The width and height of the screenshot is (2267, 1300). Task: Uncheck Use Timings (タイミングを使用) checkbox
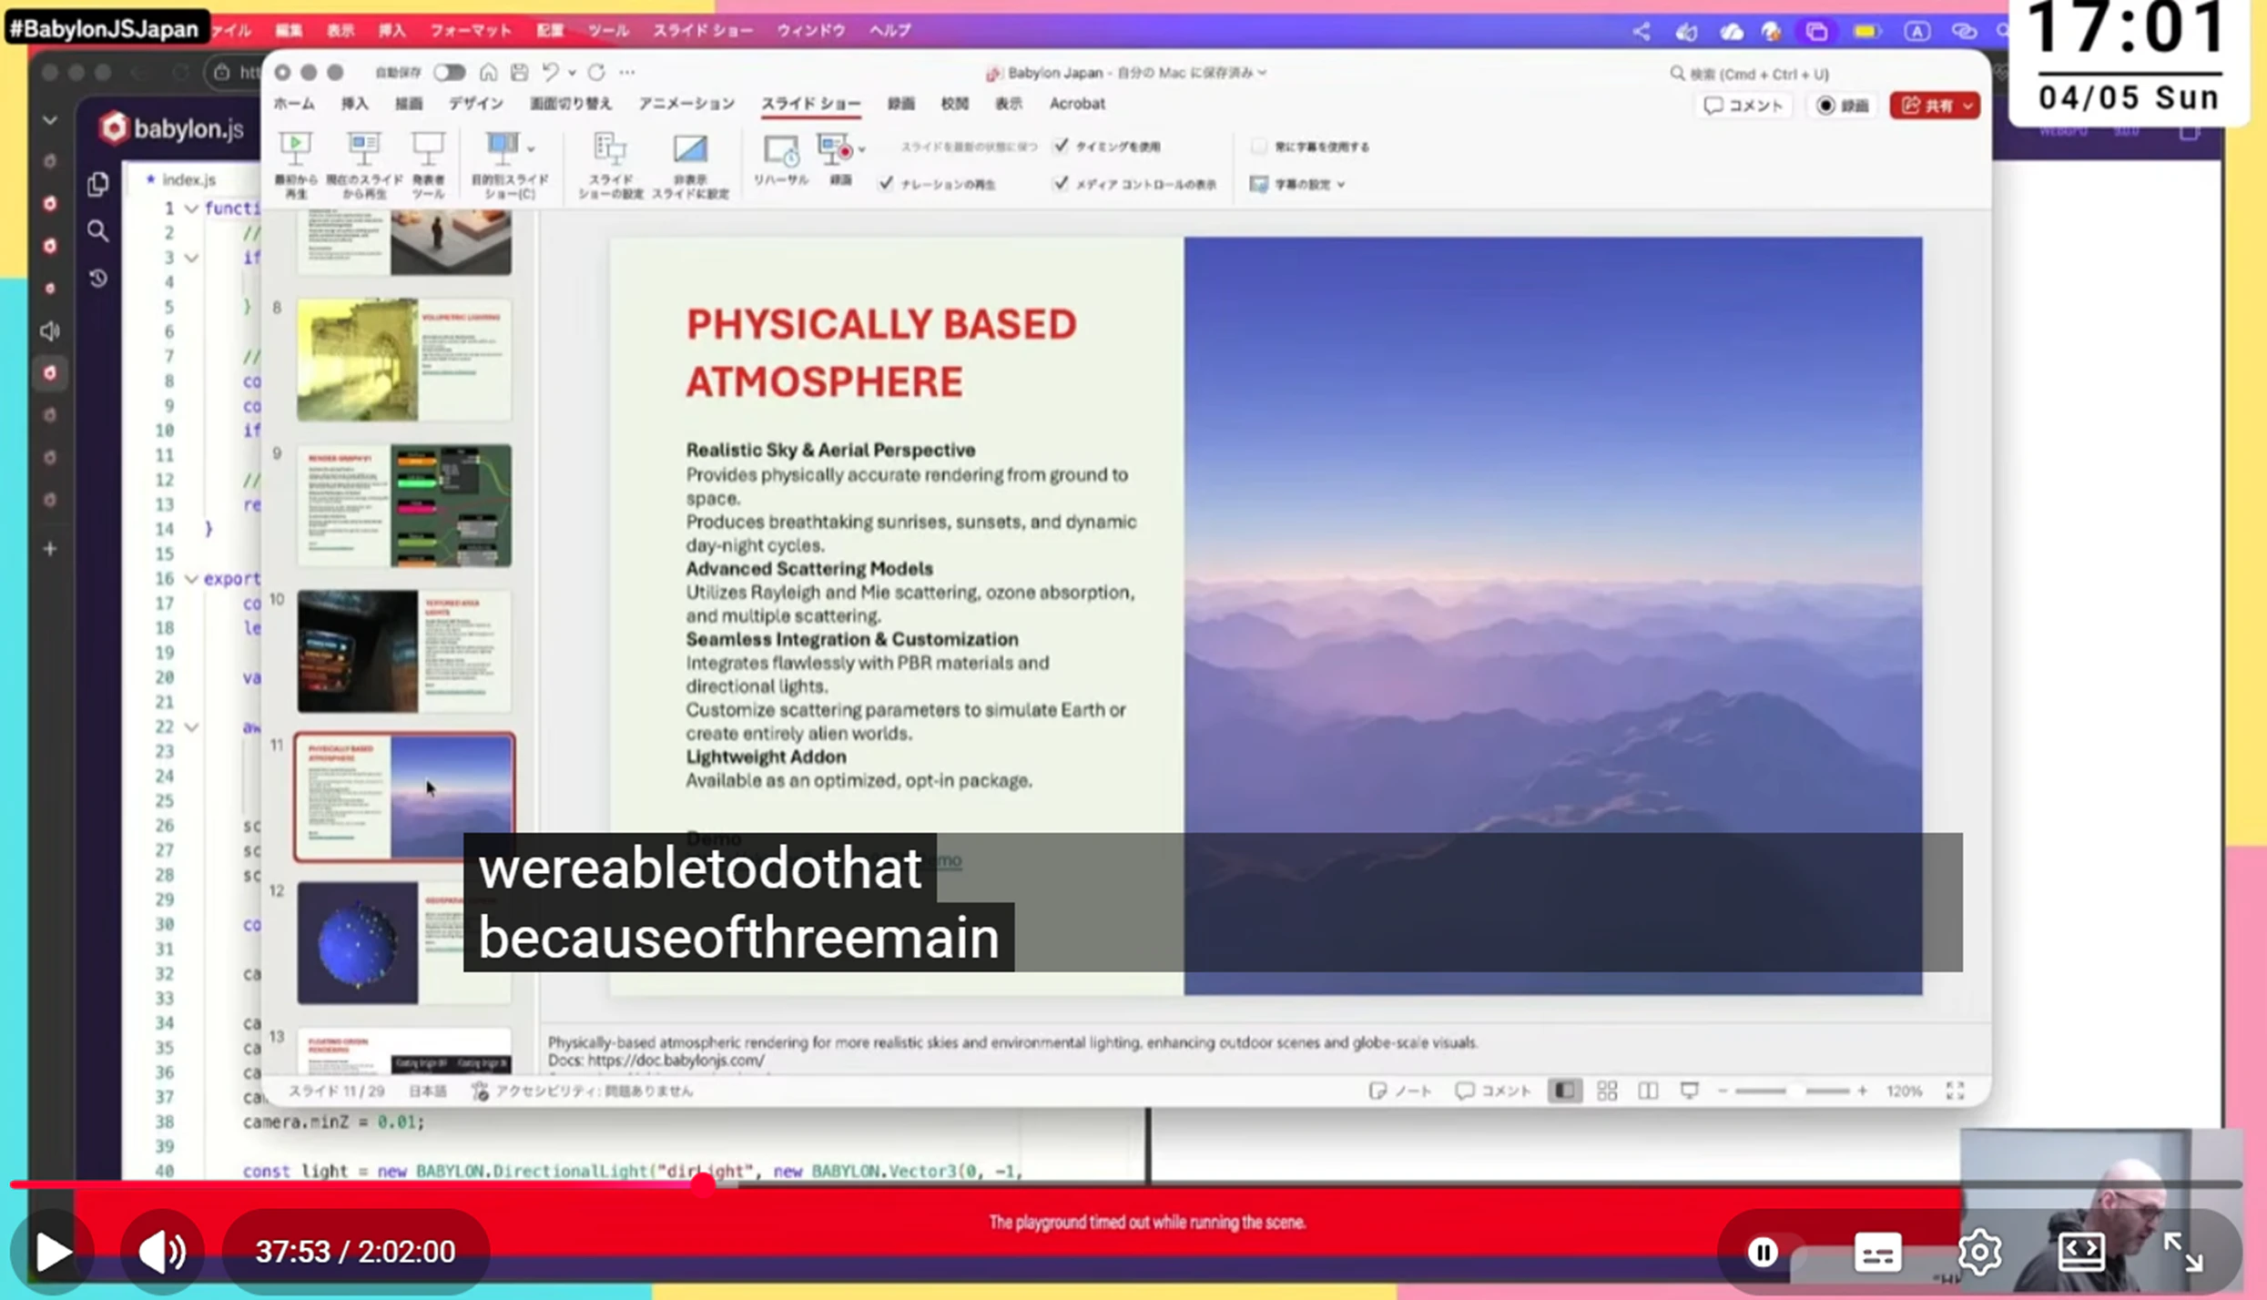pyautogui.click(x=1062, y=146)
